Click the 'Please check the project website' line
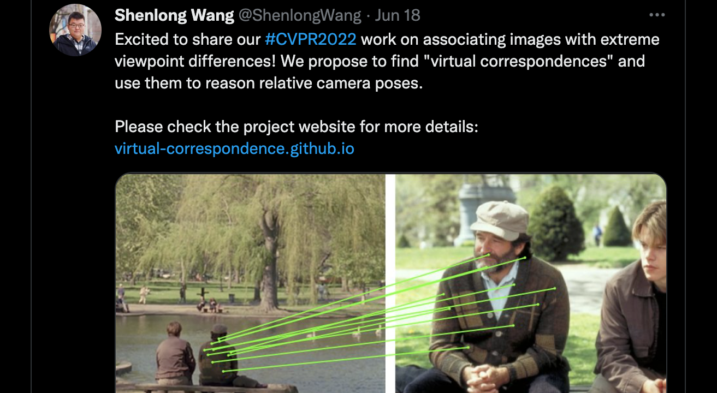Screen dimensions: 717x393 click(x=297, y=127)
